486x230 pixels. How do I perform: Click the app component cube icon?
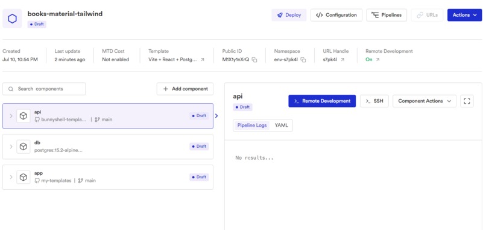24,177
